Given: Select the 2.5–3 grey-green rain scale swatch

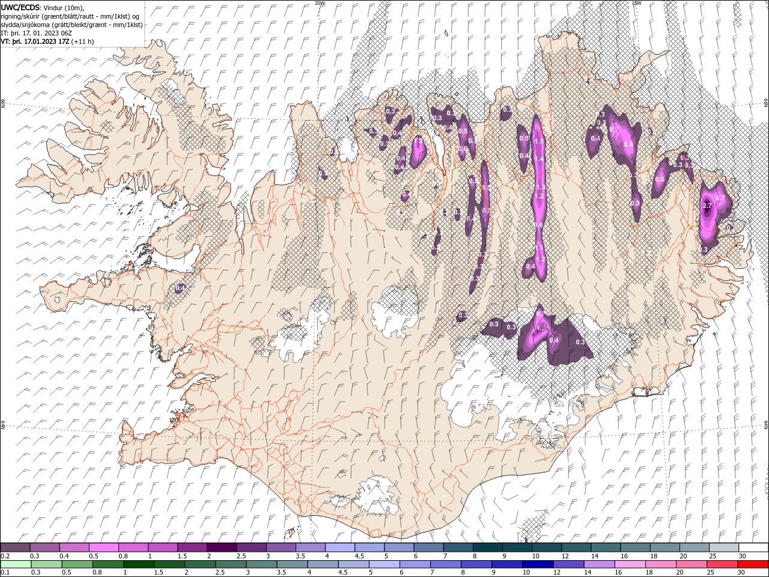Looking at the screenshot, I should tap(231, 564).
